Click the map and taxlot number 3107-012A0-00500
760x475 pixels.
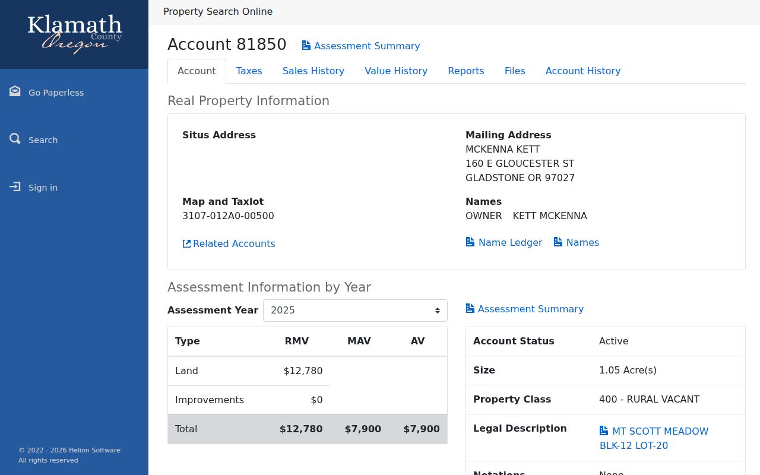coord(228,216)
